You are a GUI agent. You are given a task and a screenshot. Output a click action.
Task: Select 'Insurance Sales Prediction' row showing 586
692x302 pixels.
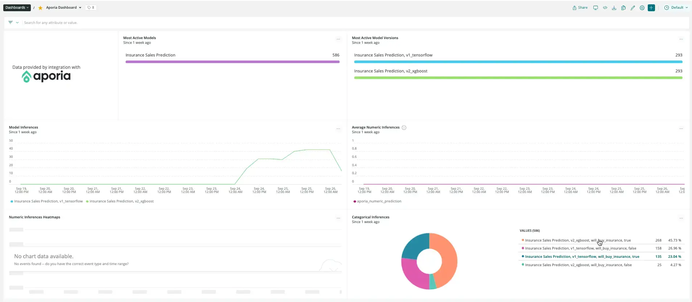(232, 55)
